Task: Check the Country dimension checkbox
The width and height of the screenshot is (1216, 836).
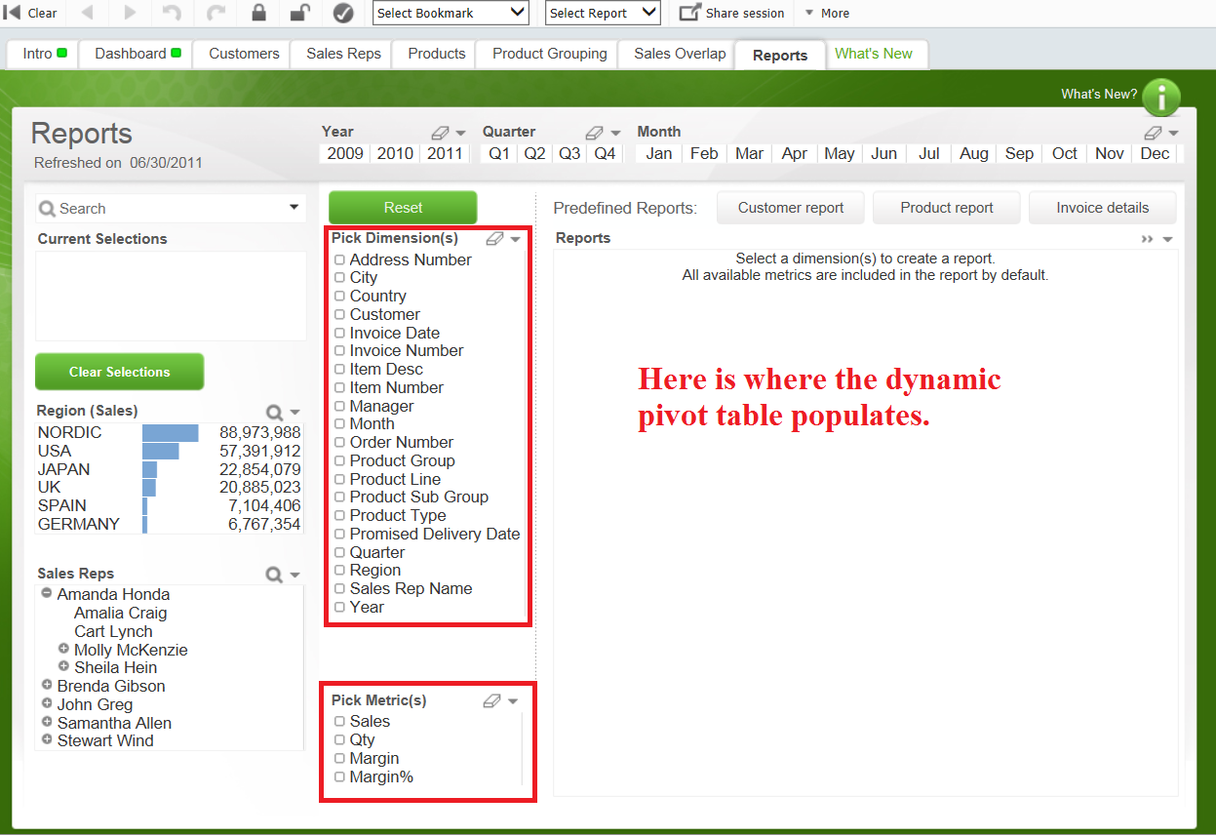Action: pyautogui.click(x=339, y=297)
